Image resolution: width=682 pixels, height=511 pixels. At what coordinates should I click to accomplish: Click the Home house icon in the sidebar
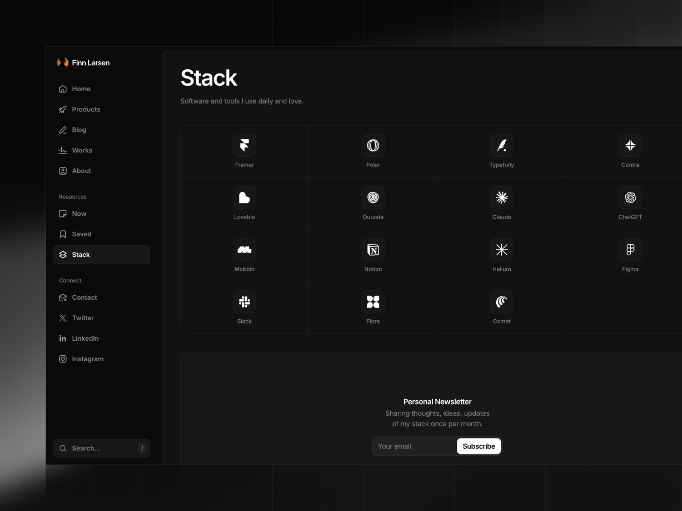tap(63, 89)
